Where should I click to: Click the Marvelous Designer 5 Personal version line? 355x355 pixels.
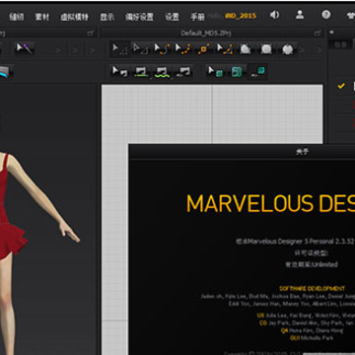coord(295,241)
